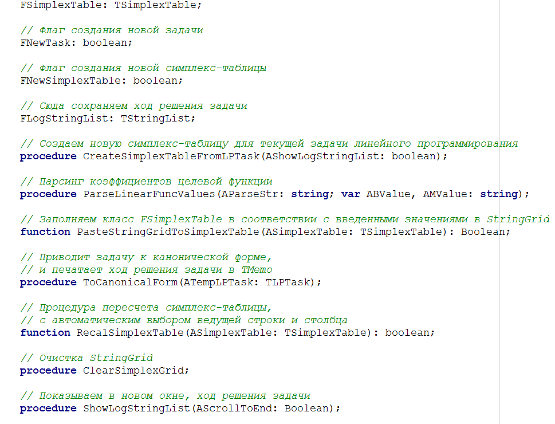Click the ABValue parameter
This screenshot has height=424, width=555.
[x=388, y=194]
